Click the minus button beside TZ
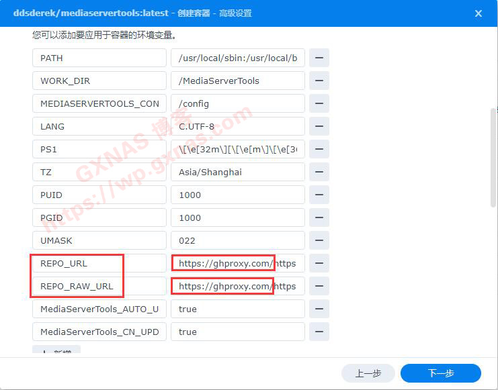Viewport: 498px width, 390px height. (319, 172)
